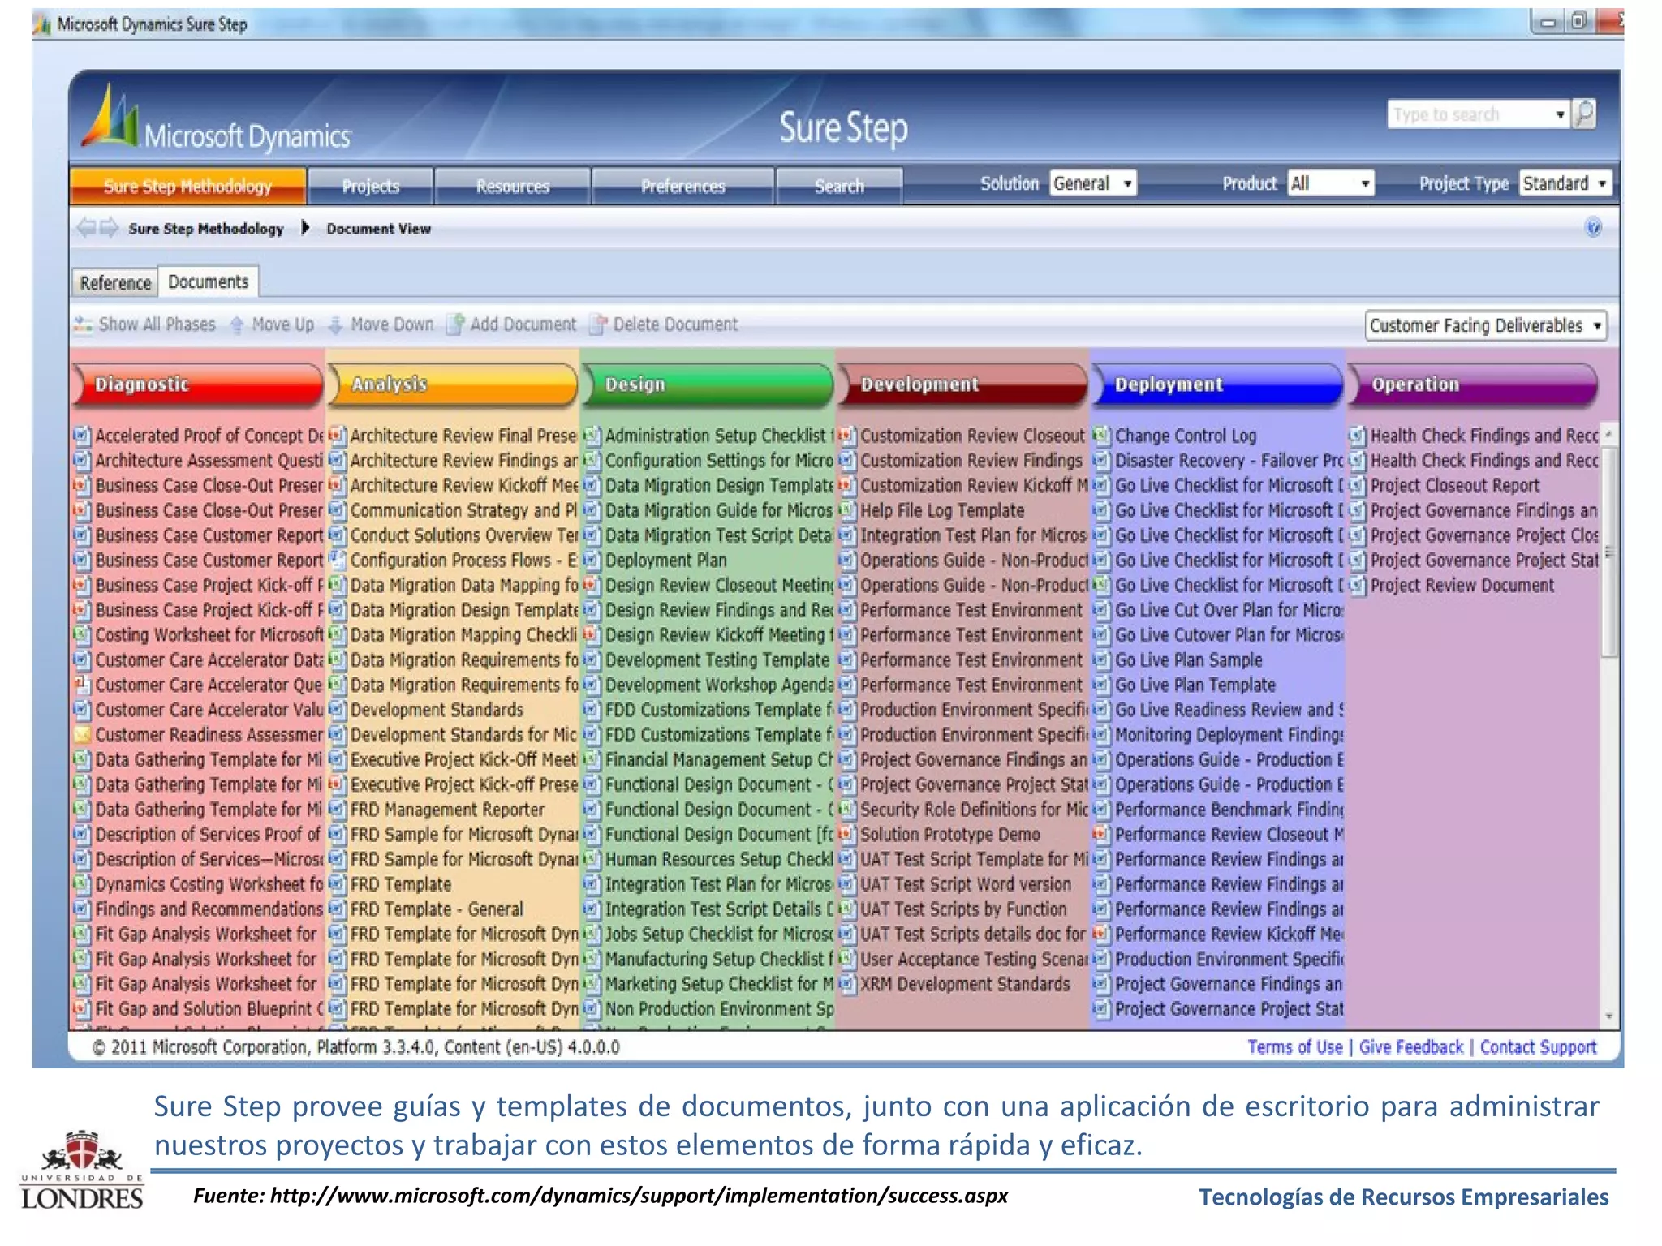Click the Customer Readiness Assessment envelope icon

pyautogui.click(x=81, y=735)
